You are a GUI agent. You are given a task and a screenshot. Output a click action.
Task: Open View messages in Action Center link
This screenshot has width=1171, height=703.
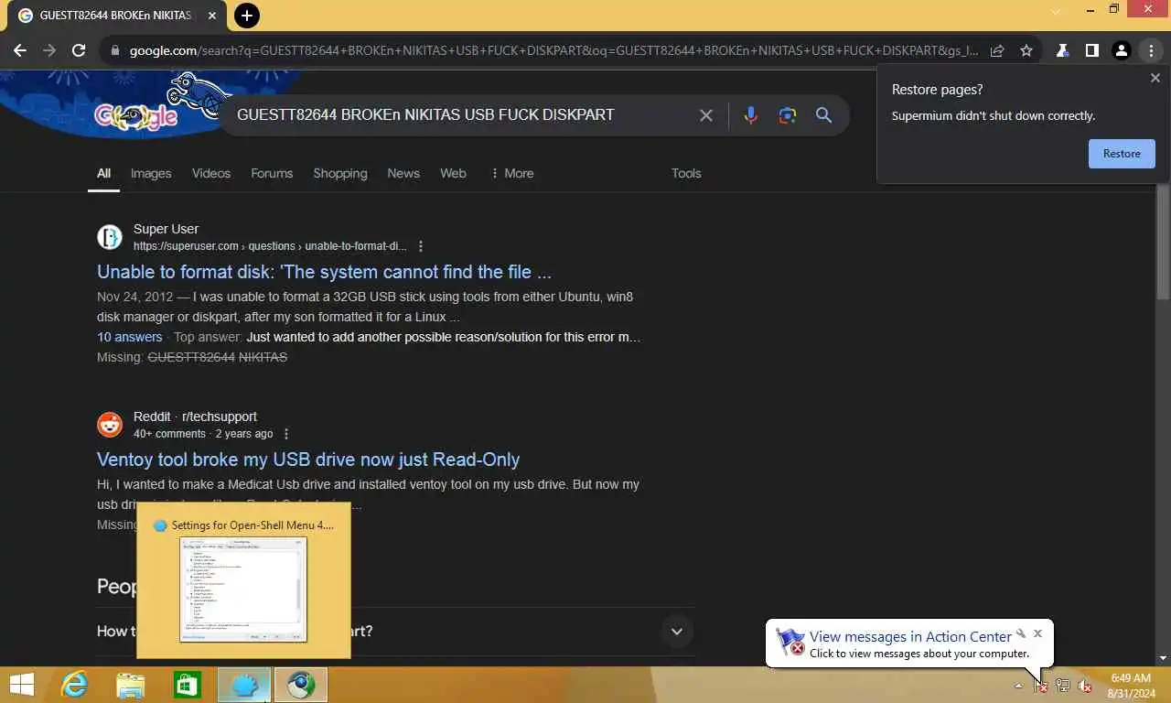[910, 636]
